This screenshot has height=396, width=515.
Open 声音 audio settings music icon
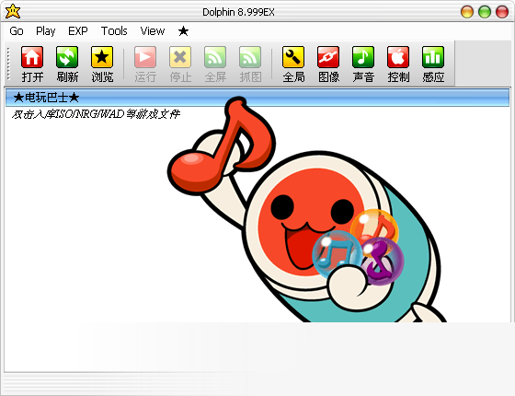(x=363, y=57)
